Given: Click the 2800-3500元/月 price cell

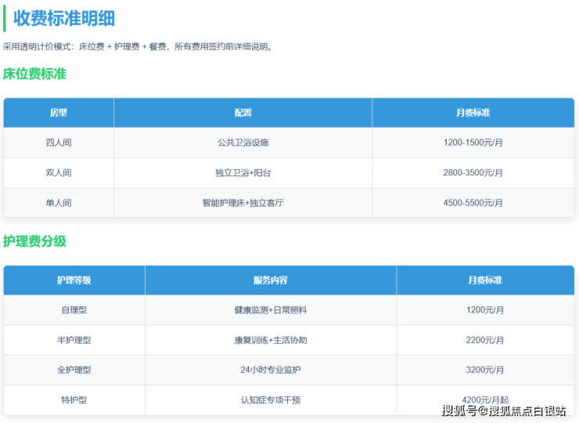Looking at the screenshot, I should pyautogui.click(x=473, y=172).
